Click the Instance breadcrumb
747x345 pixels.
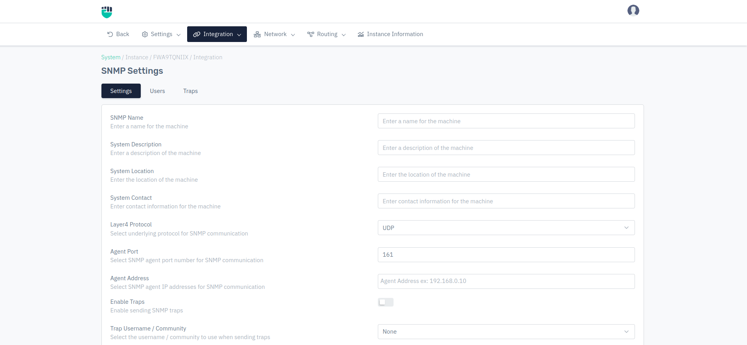137,57
